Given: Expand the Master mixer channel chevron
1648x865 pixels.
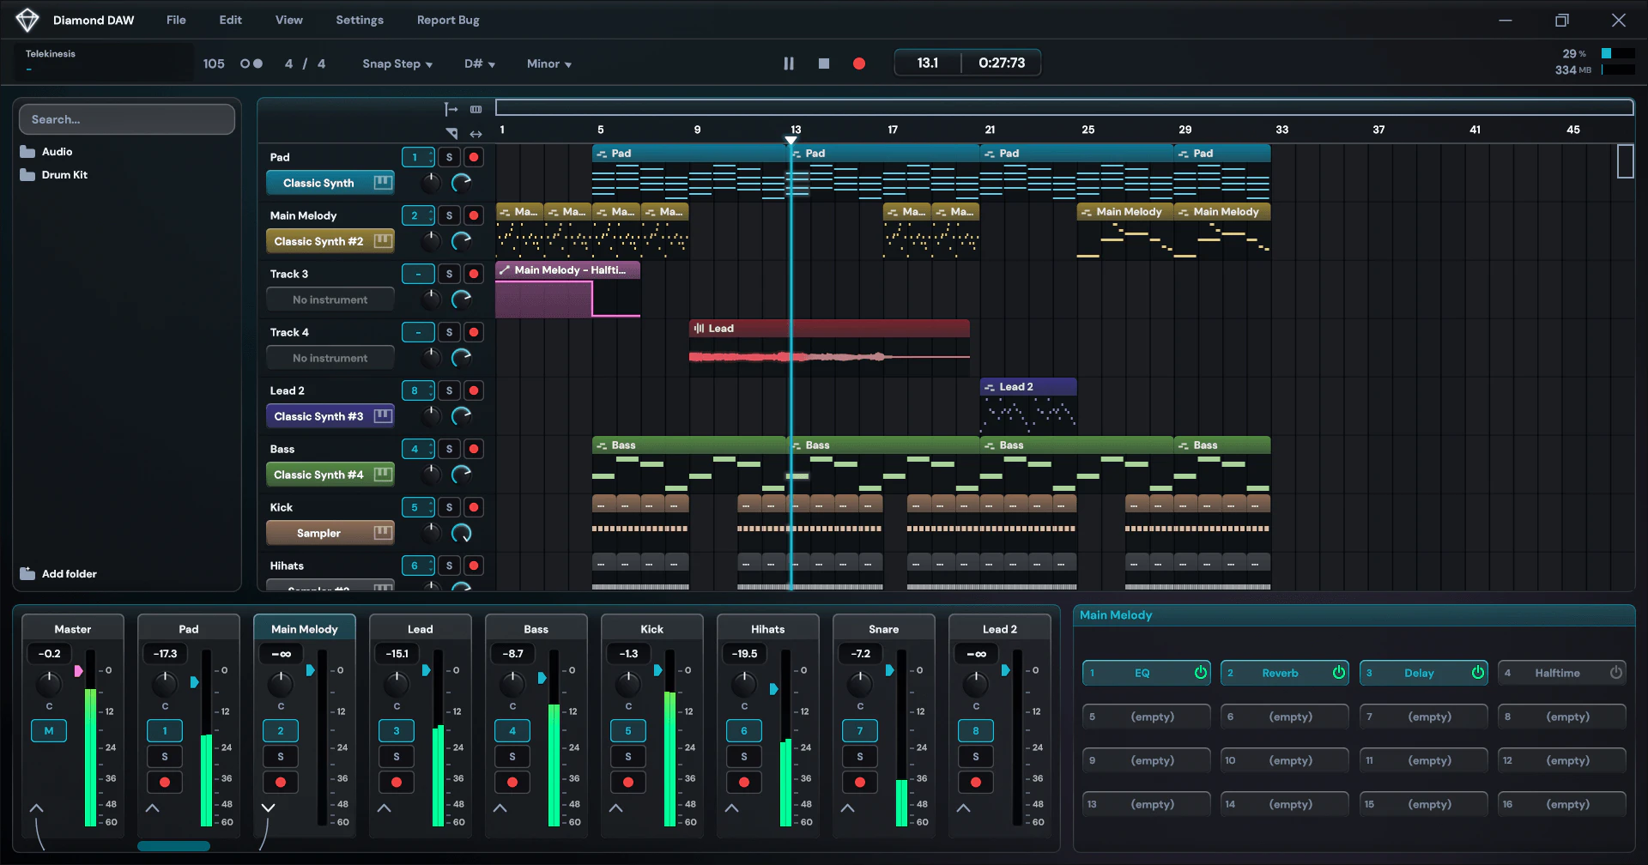Looking at the screenshot, I should coord(36,808).
